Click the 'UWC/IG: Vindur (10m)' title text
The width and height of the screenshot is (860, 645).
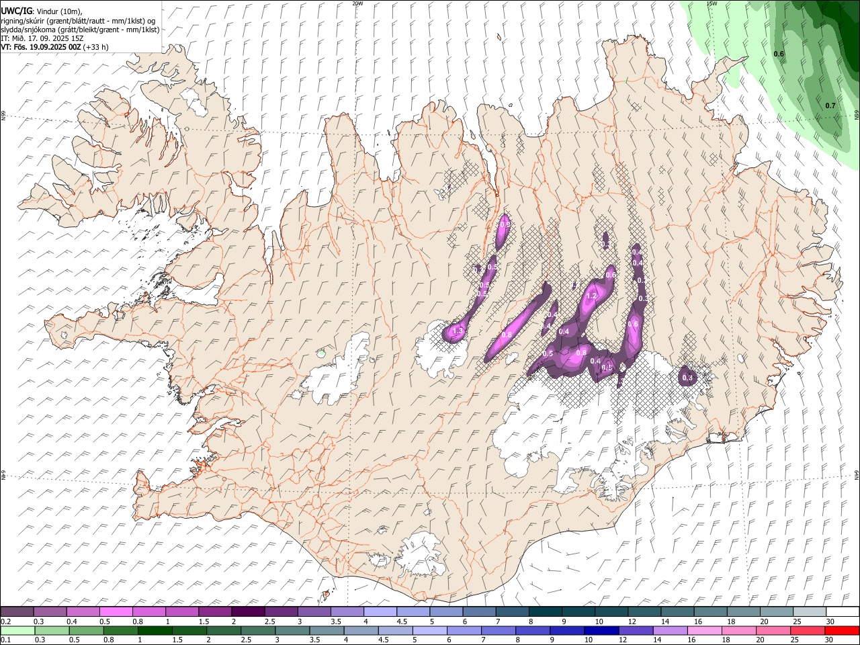42,11
